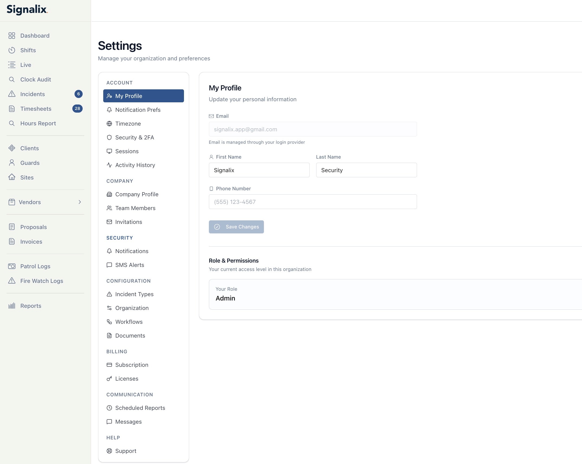582x464 pixels.
Task: Click the Patrol Logs camera icon
Action: pyautogui.click(x=12, y=266)
